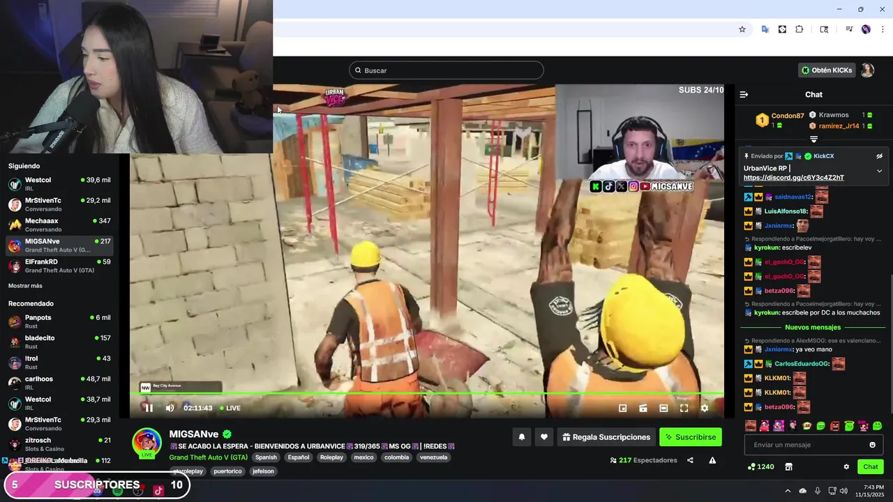Select the Español tag
893x502 pixels.
pyautogui.click(x=299, y=457)
